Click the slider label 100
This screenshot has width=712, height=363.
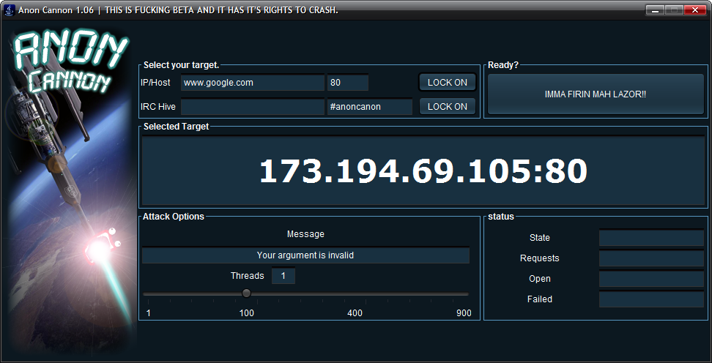[247, 313]
